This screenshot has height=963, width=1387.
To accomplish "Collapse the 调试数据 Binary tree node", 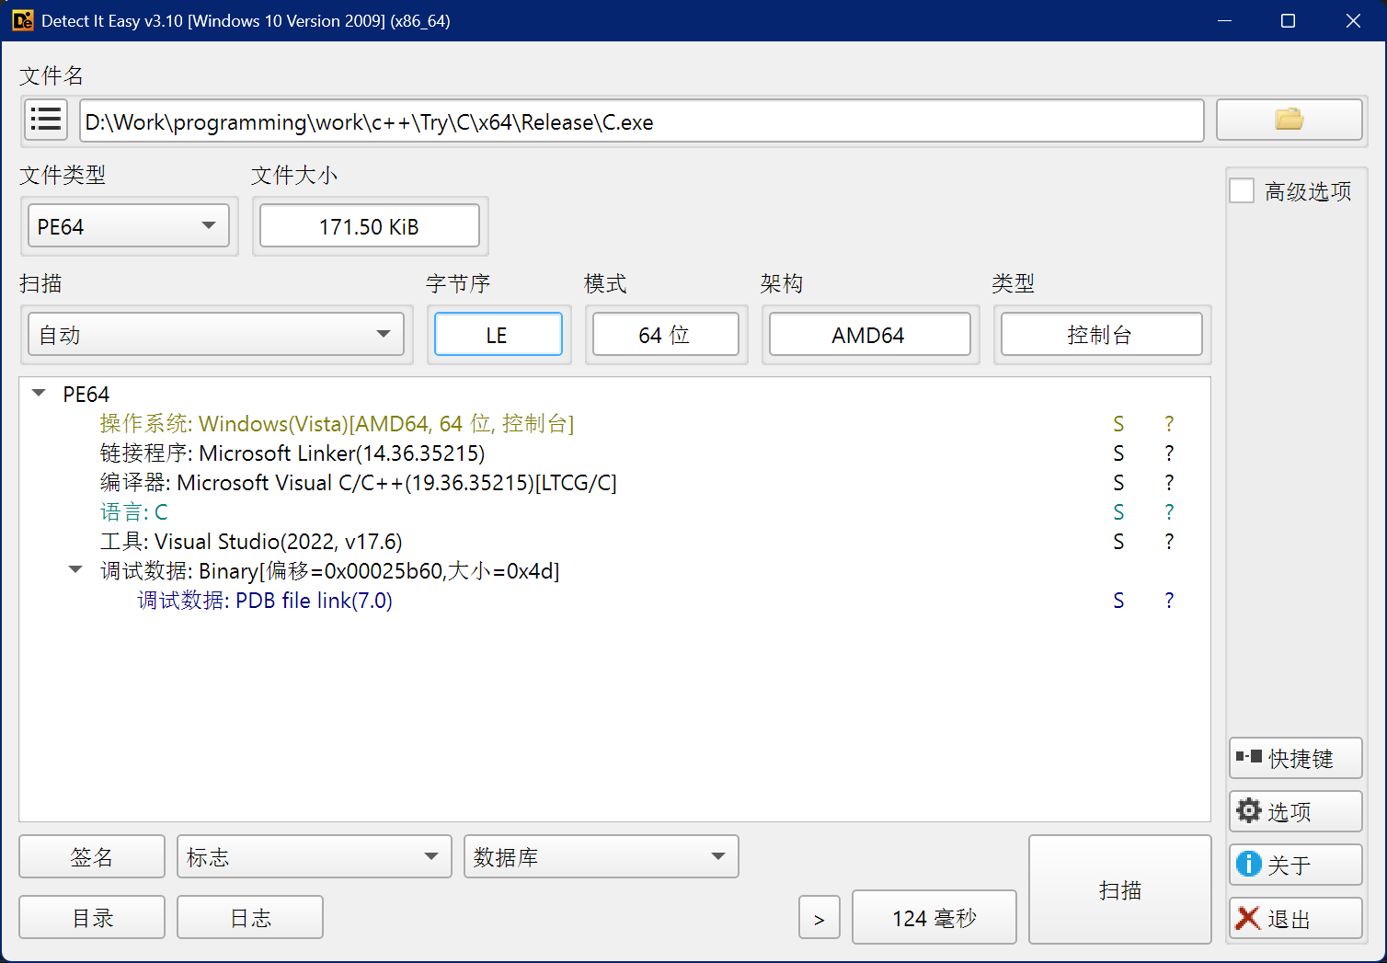I will [75, 570].
